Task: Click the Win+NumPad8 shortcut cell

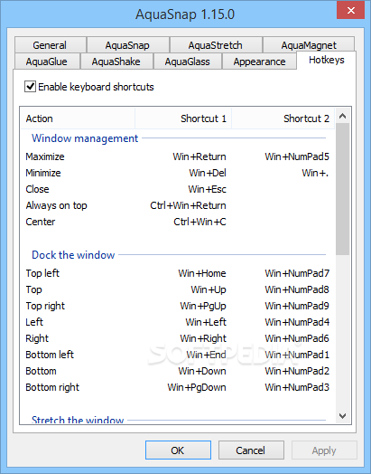Action: (297, 289)
